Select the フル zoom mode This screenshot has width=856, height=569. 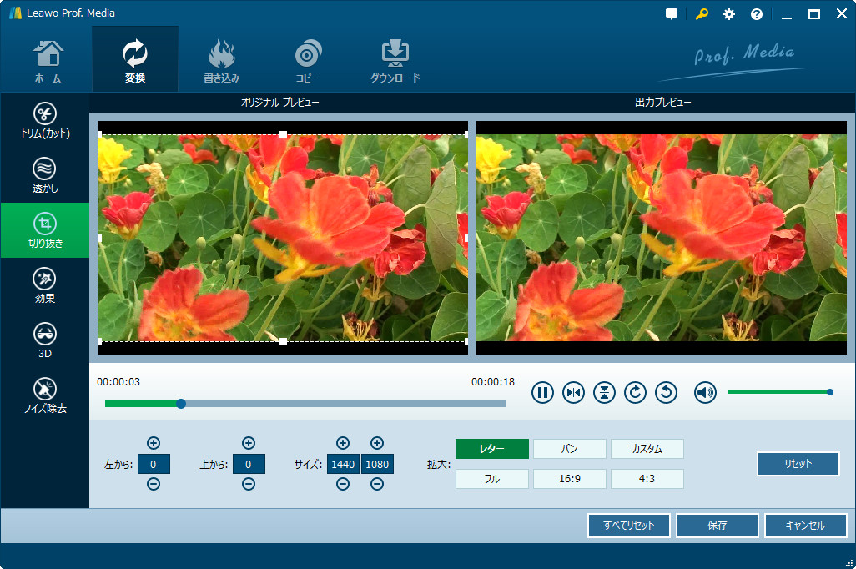(x=492, y=479)
